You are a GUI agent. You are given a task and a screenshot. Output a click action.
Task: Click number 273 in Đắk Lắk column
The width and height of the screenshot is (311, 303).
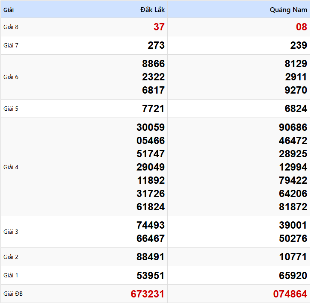tap(156, 45)
